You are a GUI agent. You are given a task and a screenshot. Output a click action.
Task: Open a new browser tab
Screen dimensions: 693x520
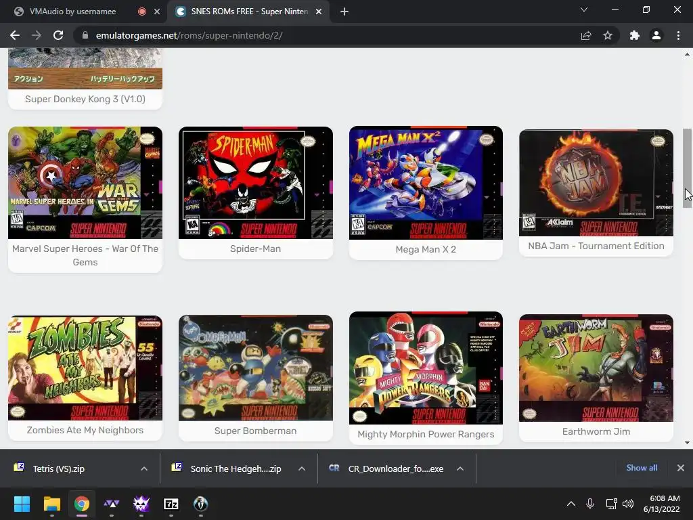344,12
